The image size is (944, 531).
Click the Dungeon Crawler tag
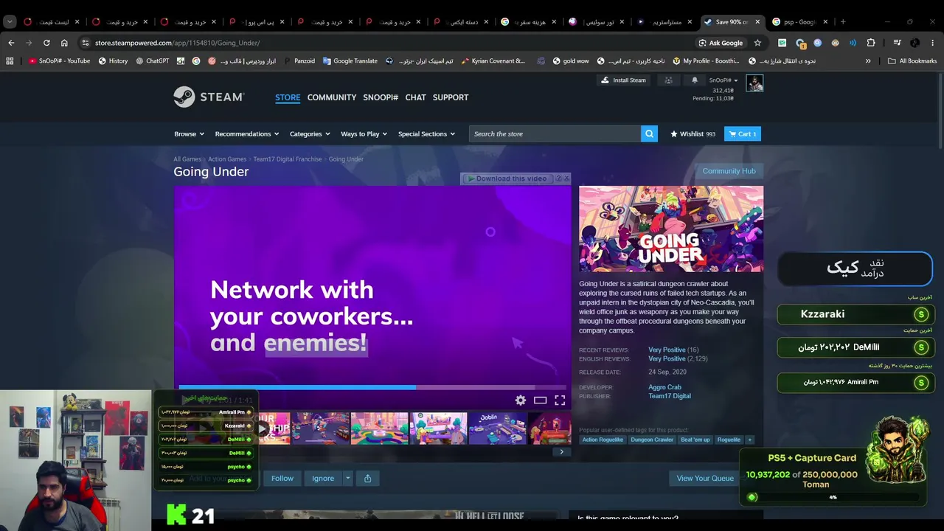[x=652, y=440]
